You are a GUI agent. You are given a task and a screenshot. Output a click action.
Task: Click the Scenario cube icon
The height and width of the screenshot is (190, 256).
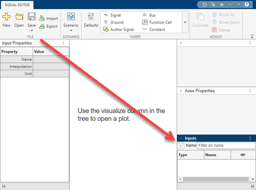coord(71,17)
